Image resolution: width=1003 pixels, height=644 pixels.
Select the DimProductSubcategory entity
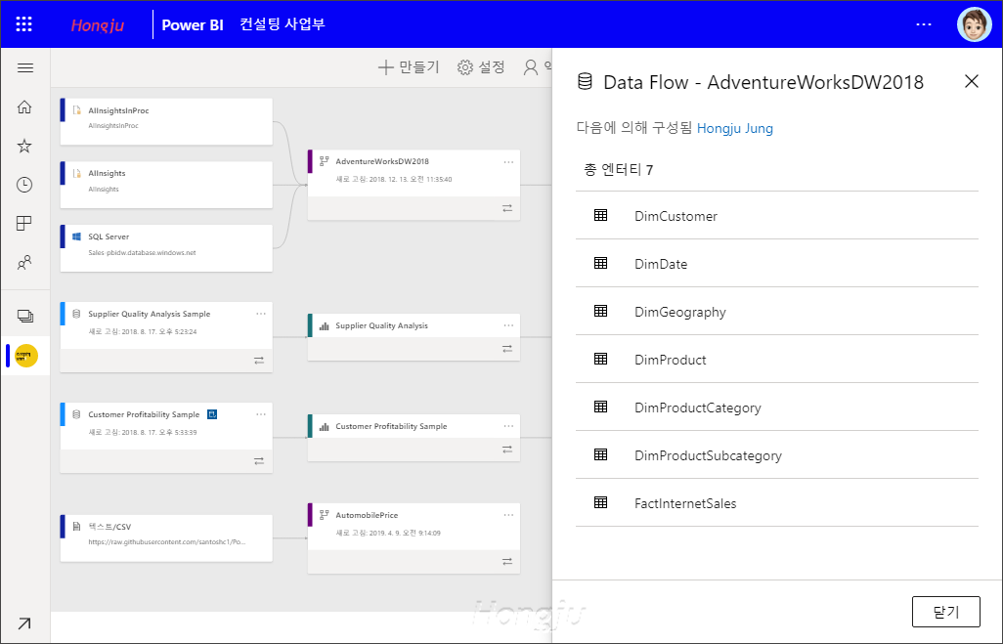[777, 455]
